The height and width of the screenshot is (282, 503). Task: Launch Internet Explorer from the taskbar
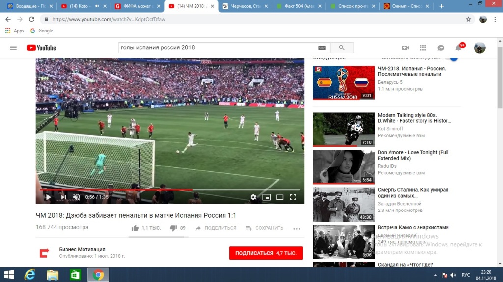pyautogui.click(x=30, y=275)
